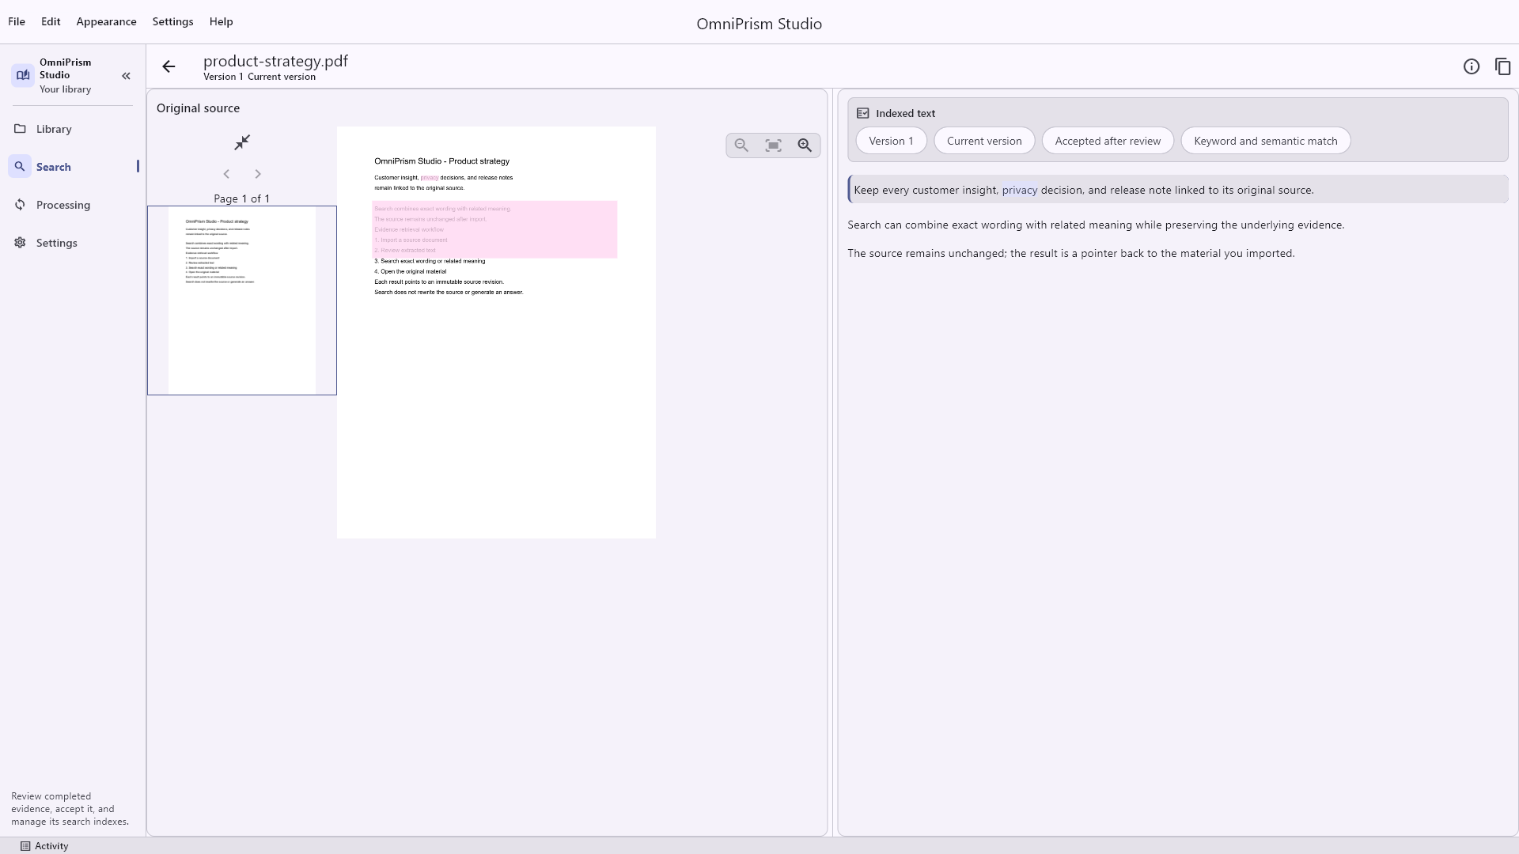Image resolution: width=1519 pixels, height=854 pixels.
Task: Click the 'Page 1 of 1' label
Action: pos(241,198)
